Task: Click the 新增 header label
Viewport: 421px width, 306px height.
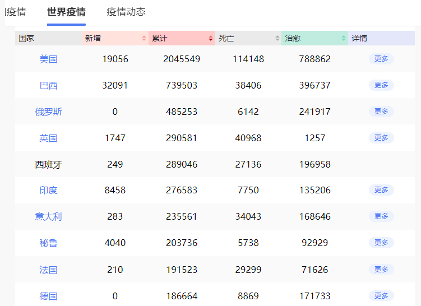Action: tap(93, 38)
